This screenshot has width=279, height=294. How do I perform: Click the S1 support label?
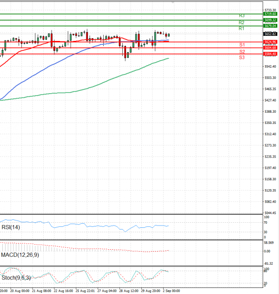coord(242,45)
